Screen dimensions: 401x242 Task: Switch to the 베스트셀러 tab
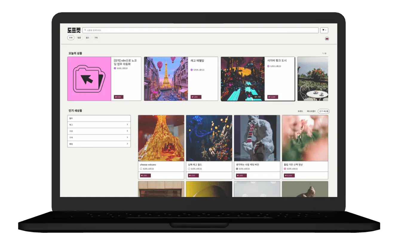pos(311,111)
